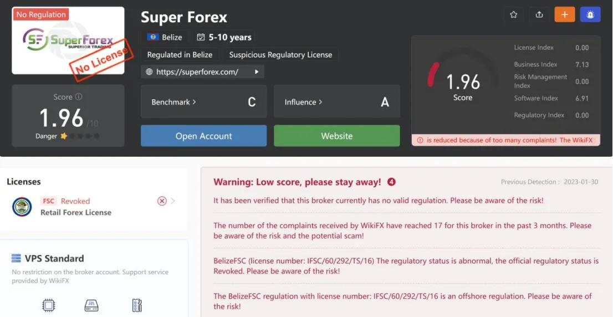Screen dimensions: 613x317
Task: Click the disk storage icon
Action: pos(91,305)
